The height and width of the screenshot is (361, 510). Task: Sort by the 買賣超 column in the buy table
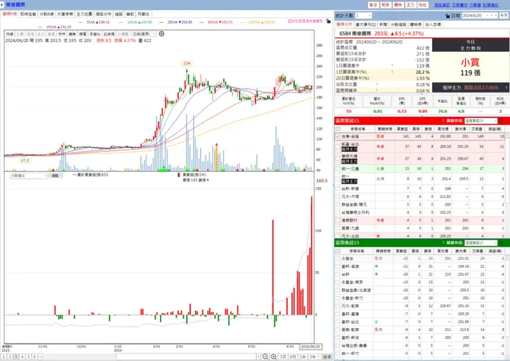pyautogui.click(x=402, y=129)
